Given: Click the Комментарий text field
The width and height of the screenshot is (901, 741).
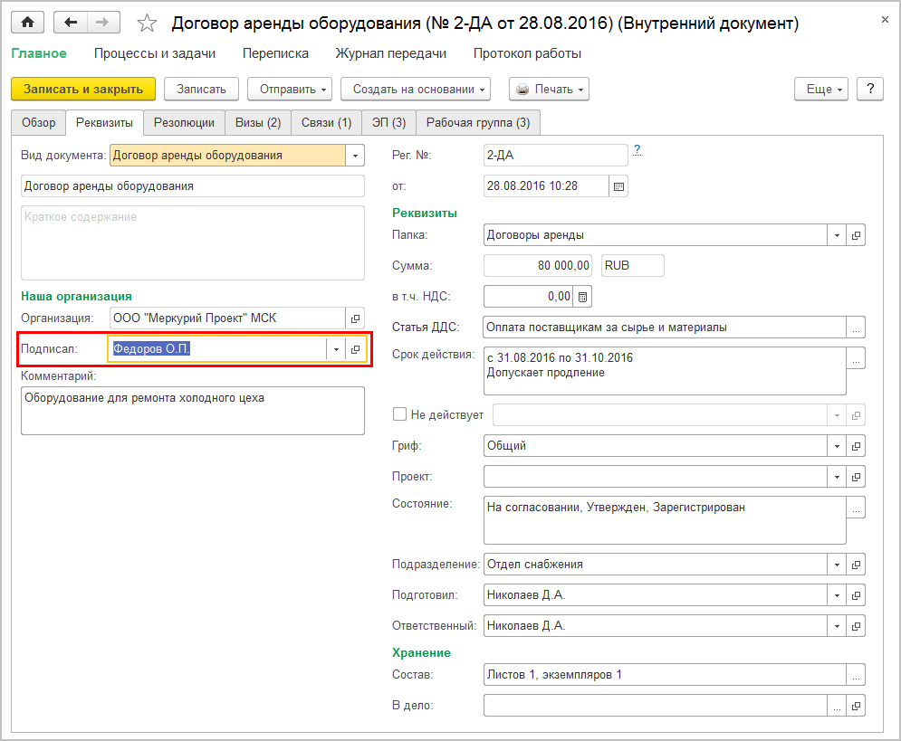Looking at the screenshot, I should [x=193, y=411].
